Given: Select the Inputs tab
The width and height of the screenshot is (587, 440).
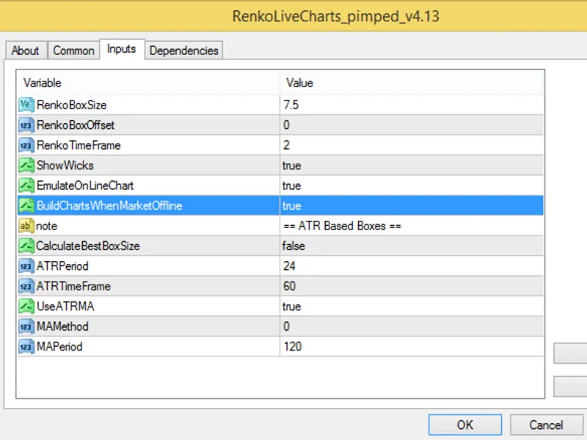Looking at the screenshot, I should [x=122, y=49].
